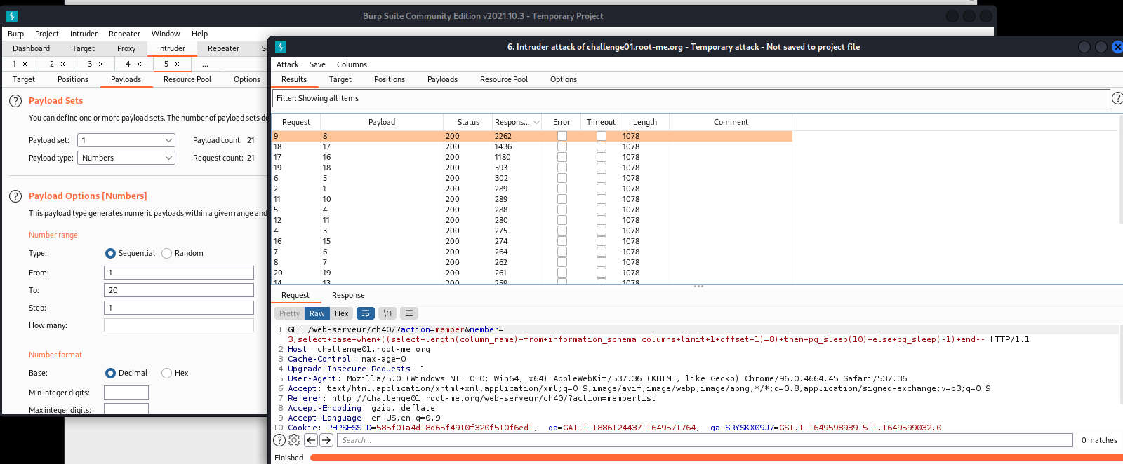Viewport: 1123px width, 464px height.
Task: Open Positions tab in main Intruder window
Action: [x=73, y=79]
